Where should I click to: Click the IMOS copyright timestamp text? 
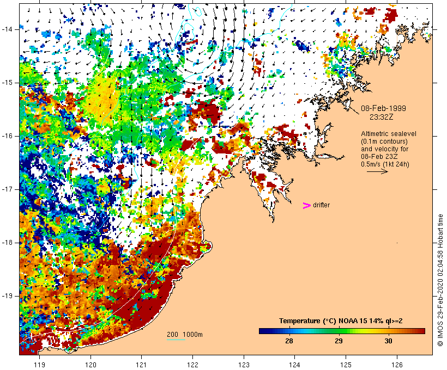pos(440,280)
